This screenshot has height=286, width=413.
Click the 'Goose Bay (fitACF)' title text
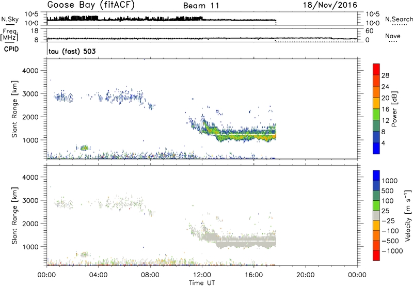(91, 5)
